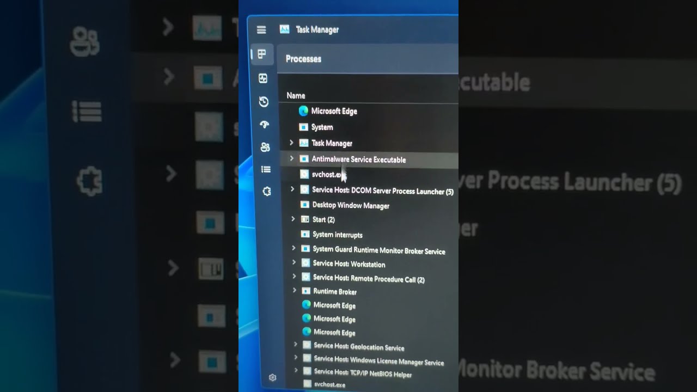This screenshot has height=392, width=697.
Task: Select Service Host: TCP/IP NetBIOS Helper name
Action: [x=363, y=373]
